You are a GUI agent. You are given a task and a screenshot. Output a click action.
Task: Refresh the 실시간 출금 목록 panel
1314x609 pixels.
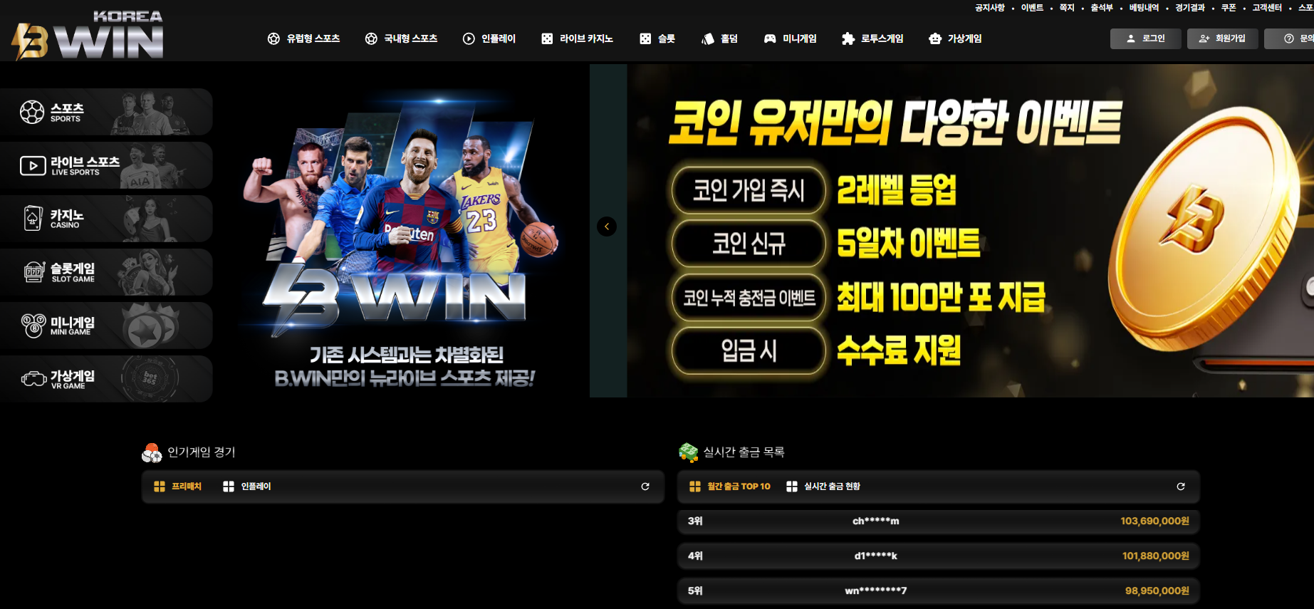[1181, 486]
